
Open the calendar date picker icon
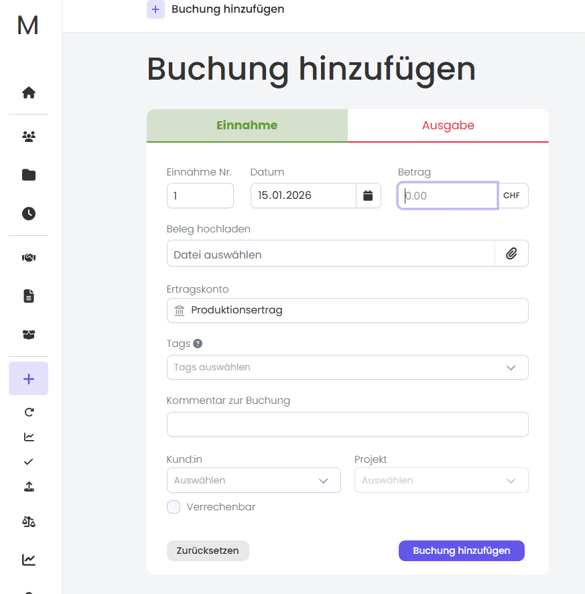pos(368,196)
